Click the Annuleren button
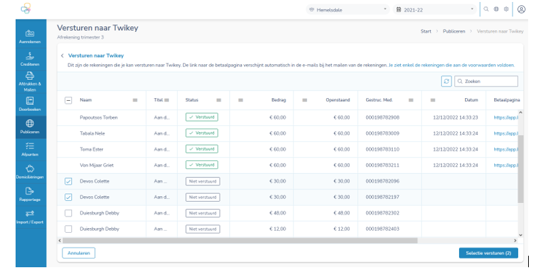The image size is (539, 274). (x=79, y=253)
